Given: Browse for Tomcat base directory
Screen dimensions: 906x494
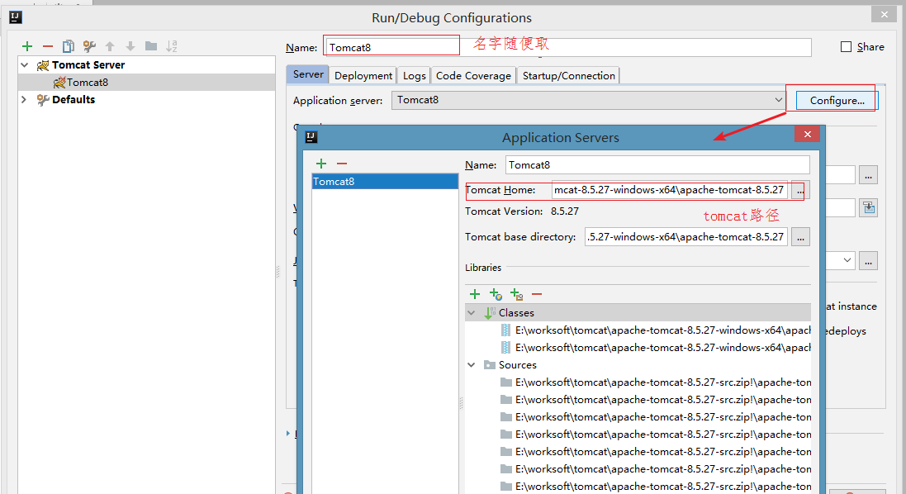Looking at the screenshot, I should click(799, 237).
